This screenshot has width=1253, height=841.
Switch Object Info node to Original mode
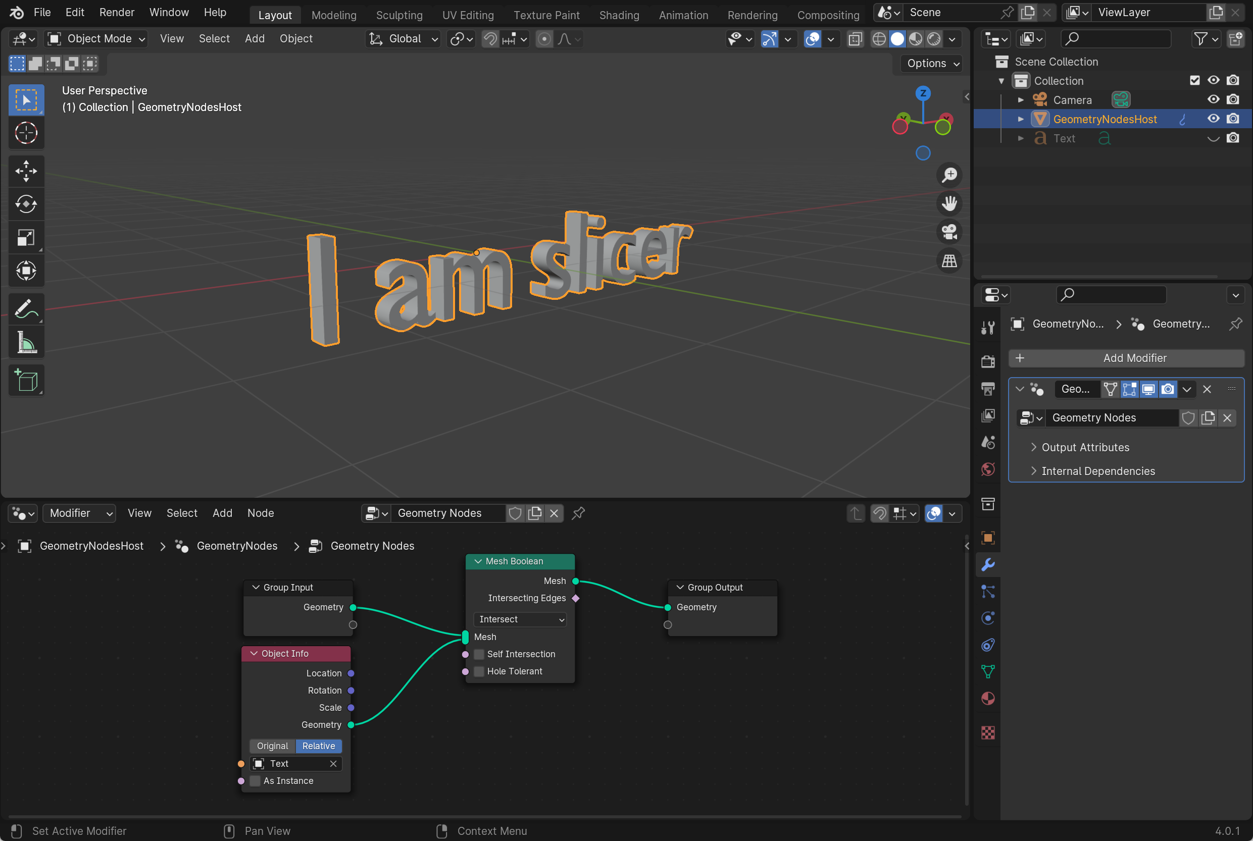click(x=272, y=746)
